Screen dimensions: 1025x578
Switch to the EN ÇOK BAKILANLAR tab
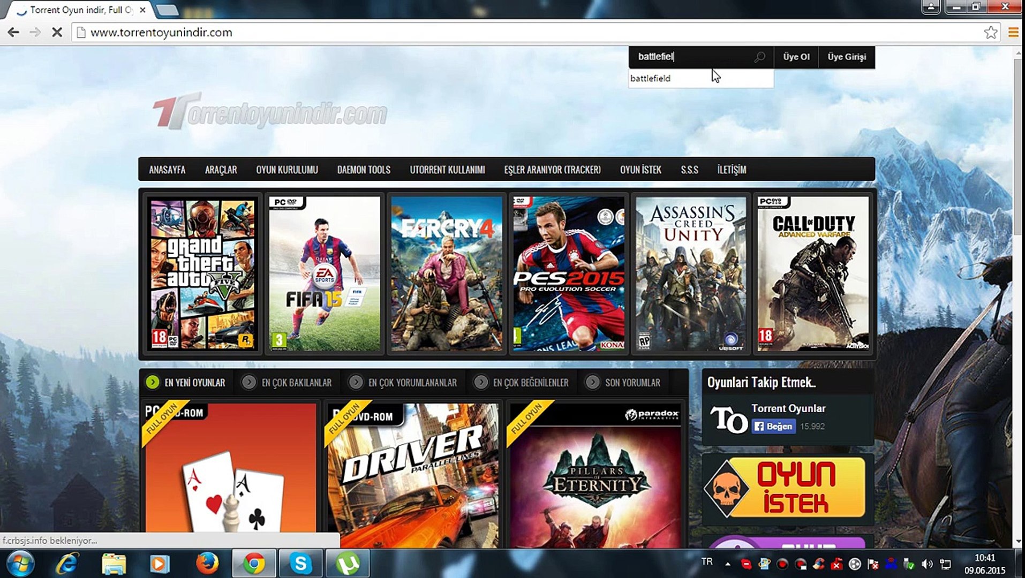[x=287, y=383]
